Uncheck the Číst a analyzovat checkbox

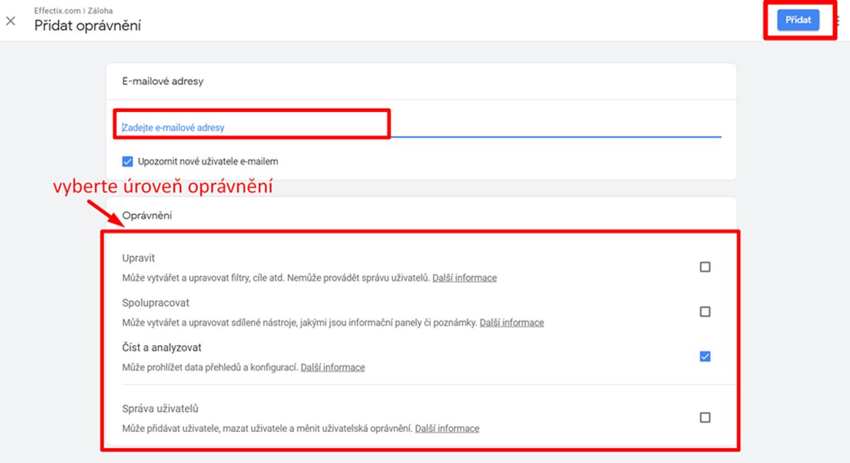click(705, 356)
